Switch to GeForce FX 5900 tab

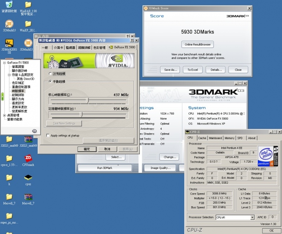tap(122, 47)
